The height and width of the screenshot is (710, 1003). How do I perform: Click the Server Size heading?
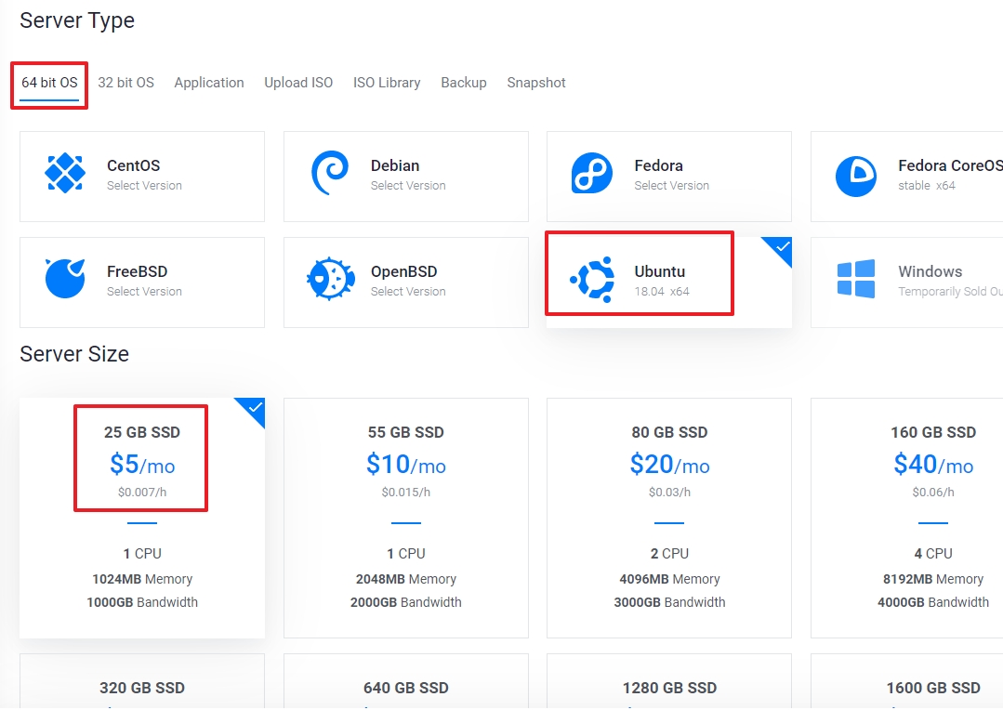point(74,354)
